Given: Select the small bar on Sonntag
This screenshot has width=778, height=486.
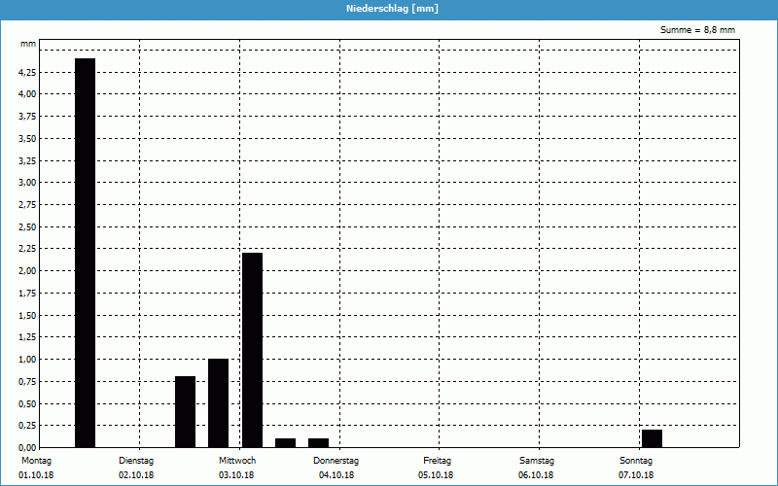Looking at the screenshot, I should pyautogui.click(x=652, y=438).
